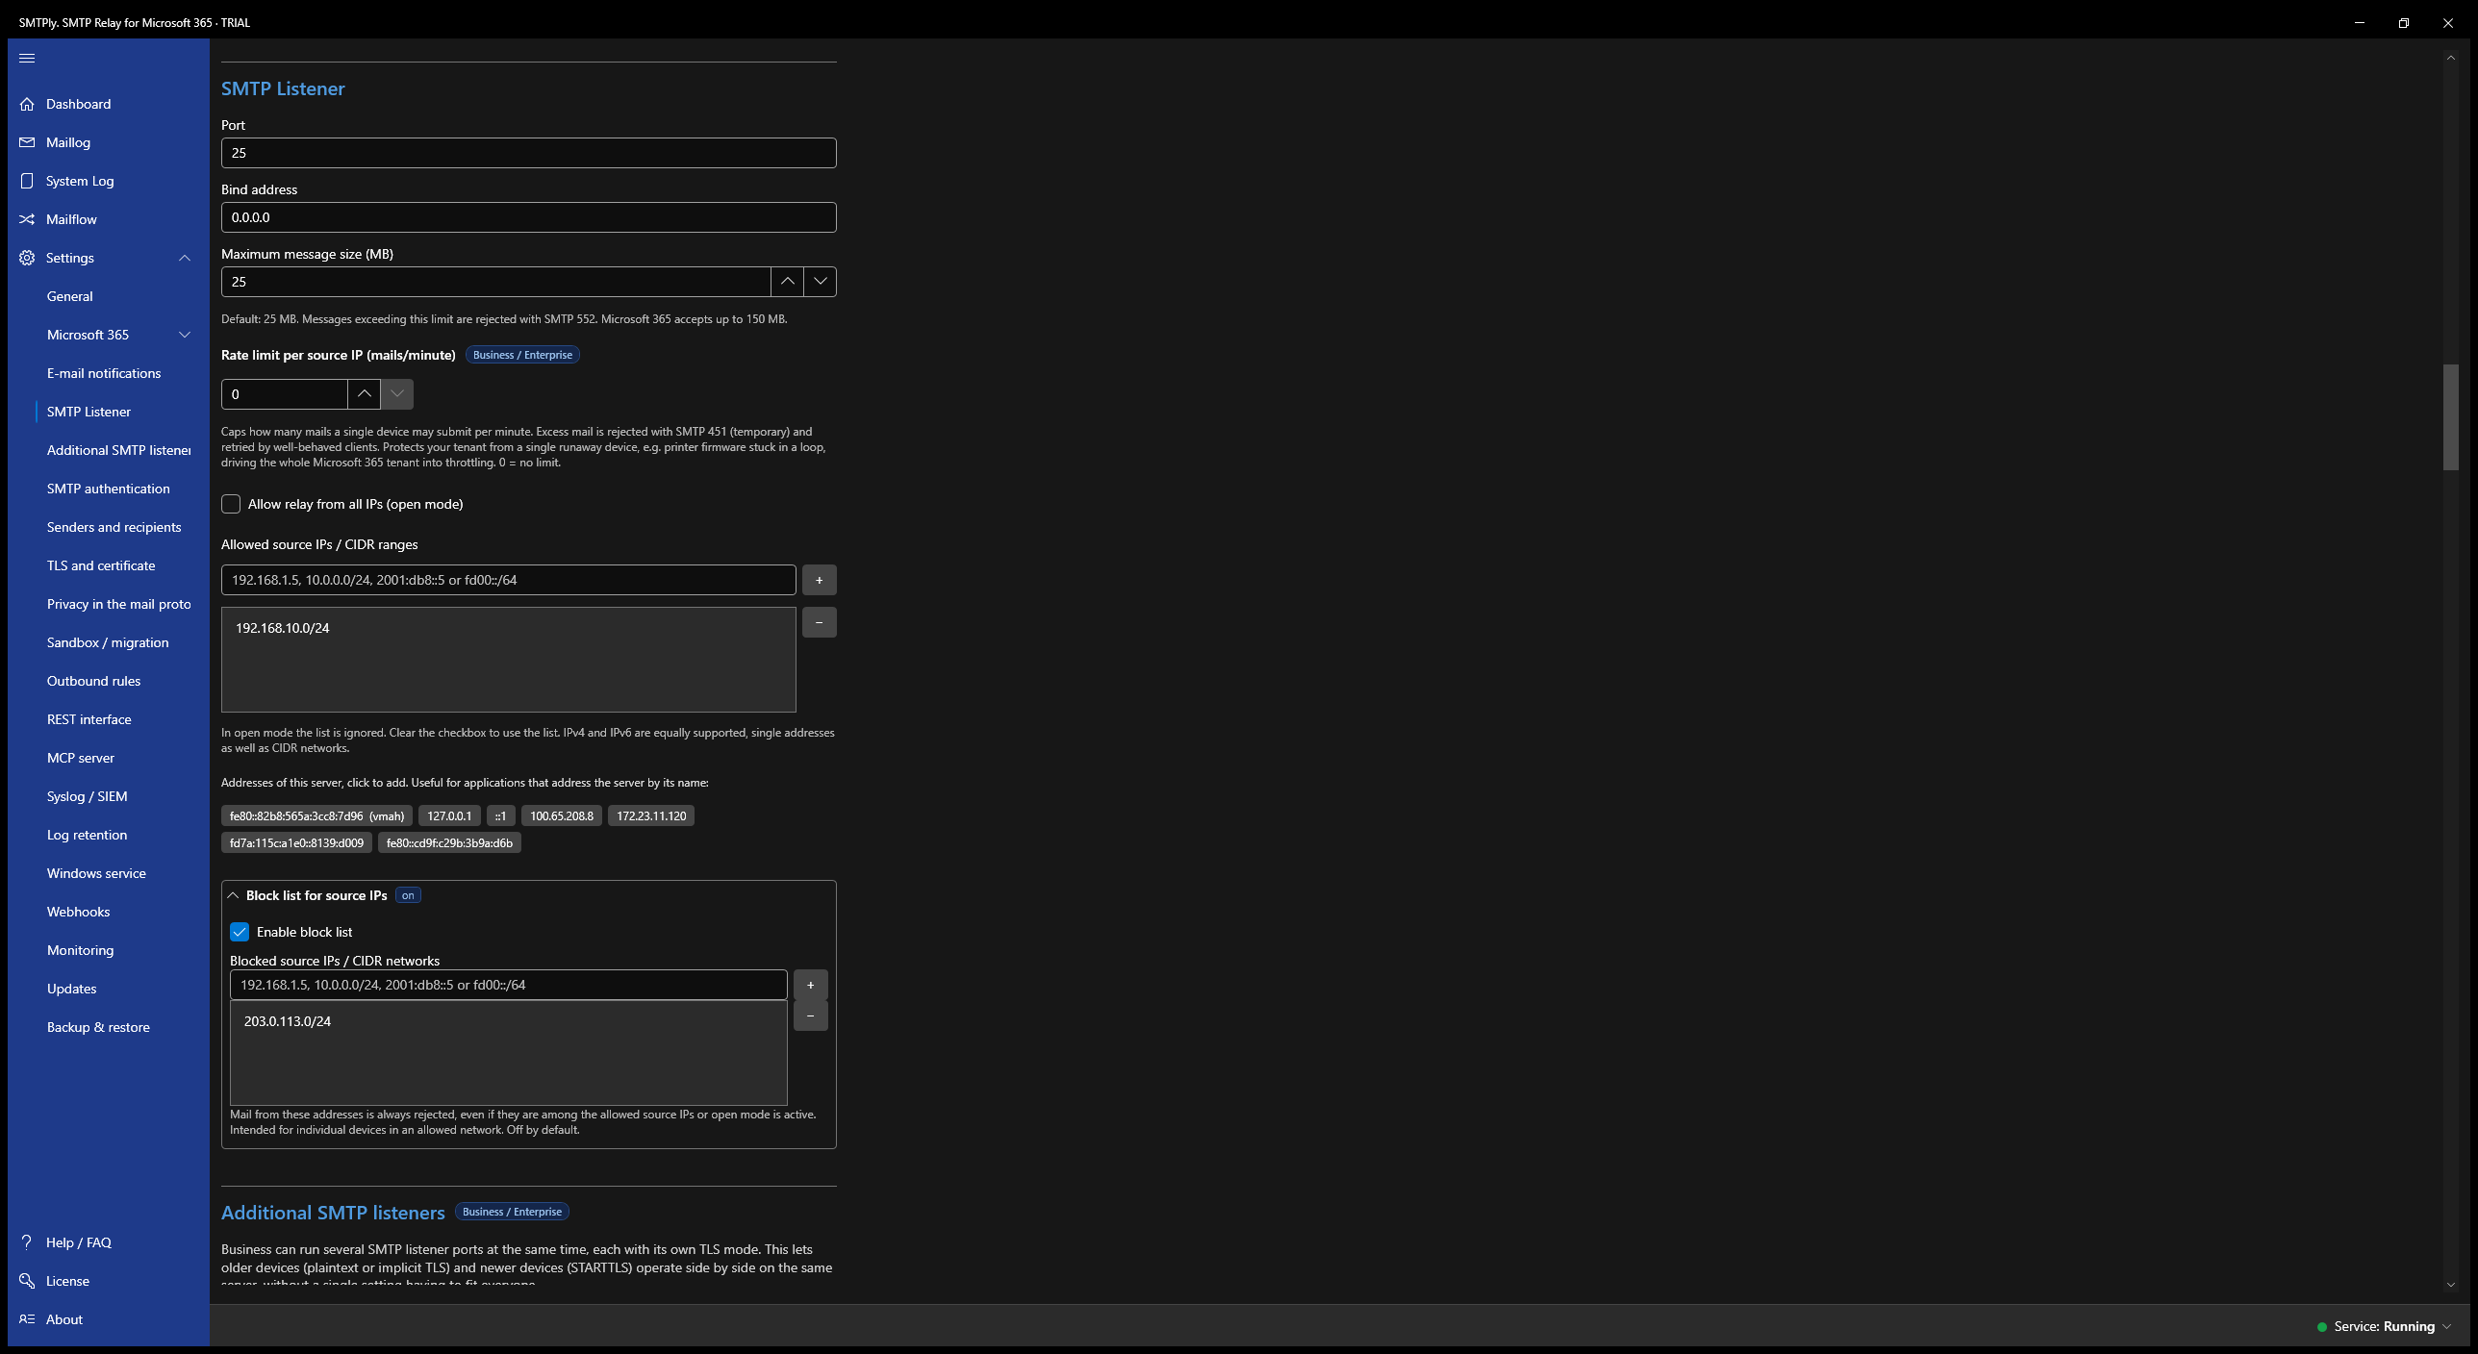This screenshot has width=2478, height=1354.
Task: Add fe80::82b8:565a:3cc8:7d96 (vmah) address chip
Action: (316, 815)
